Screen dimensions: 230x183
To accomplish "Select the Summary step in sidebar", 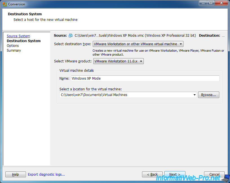I will (x=14, y=51).
